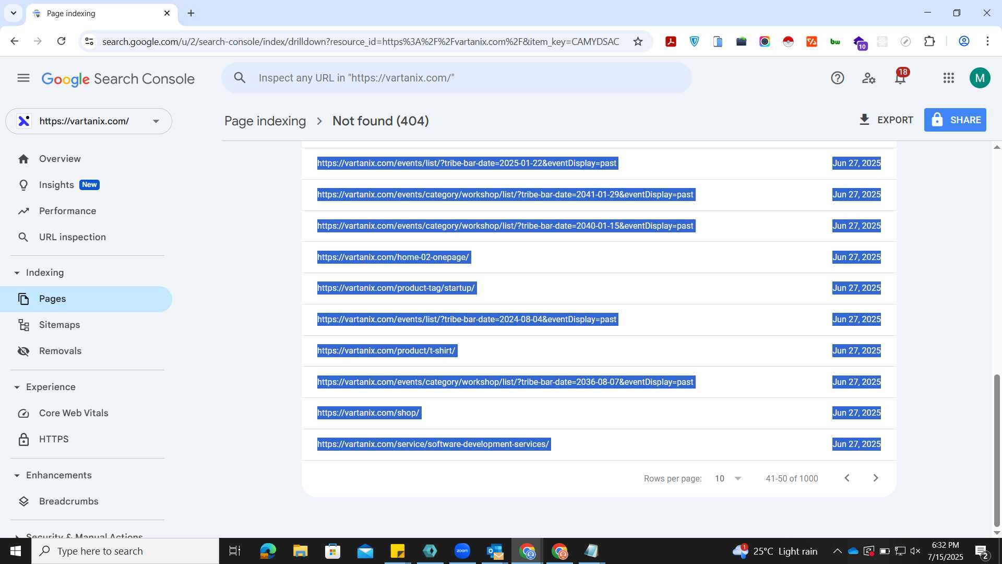
Task: Collapse the Enhancements section
Action: tap(53, 475)
